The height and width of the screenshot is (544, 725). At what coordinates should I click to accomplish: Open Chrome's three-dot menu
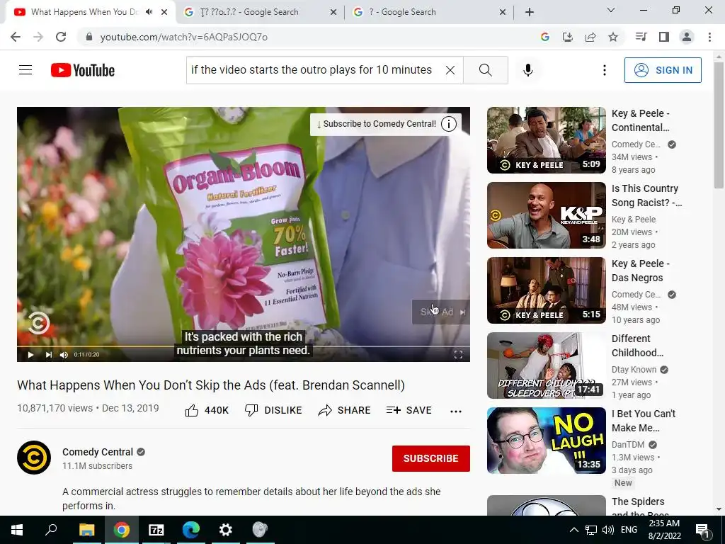coord(709,37)
